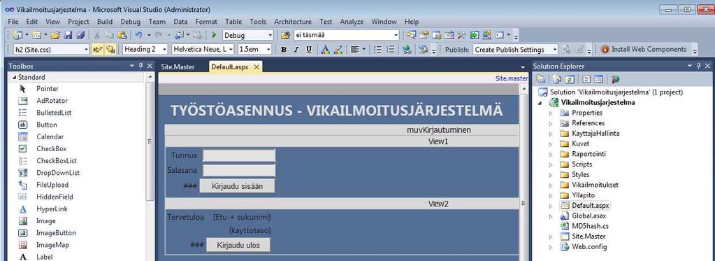Click the Kirjaudu ulos button
This screenshot has height=261, width=715.
point(238,245)
